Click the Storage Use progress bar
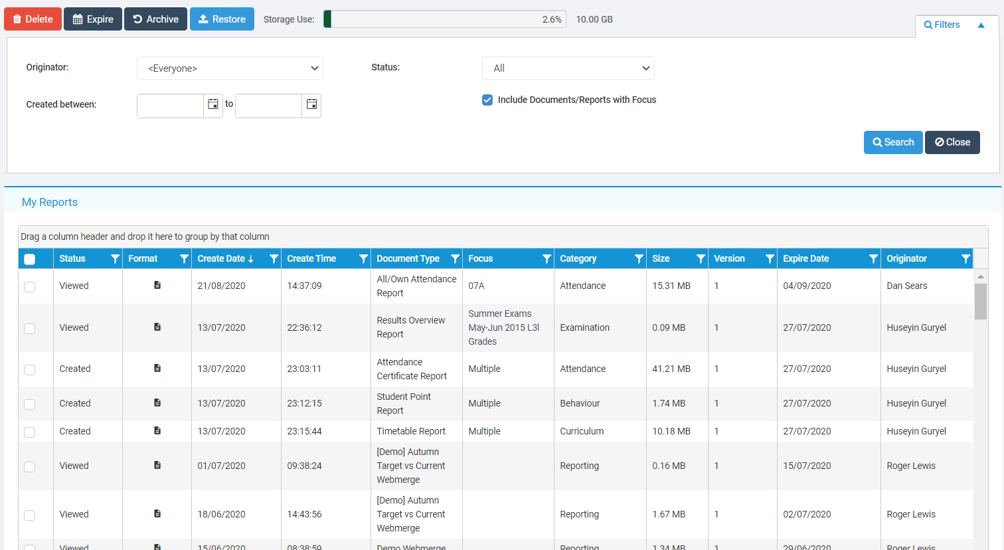This screenshot has height=550, width=1004. click(445, 19)
